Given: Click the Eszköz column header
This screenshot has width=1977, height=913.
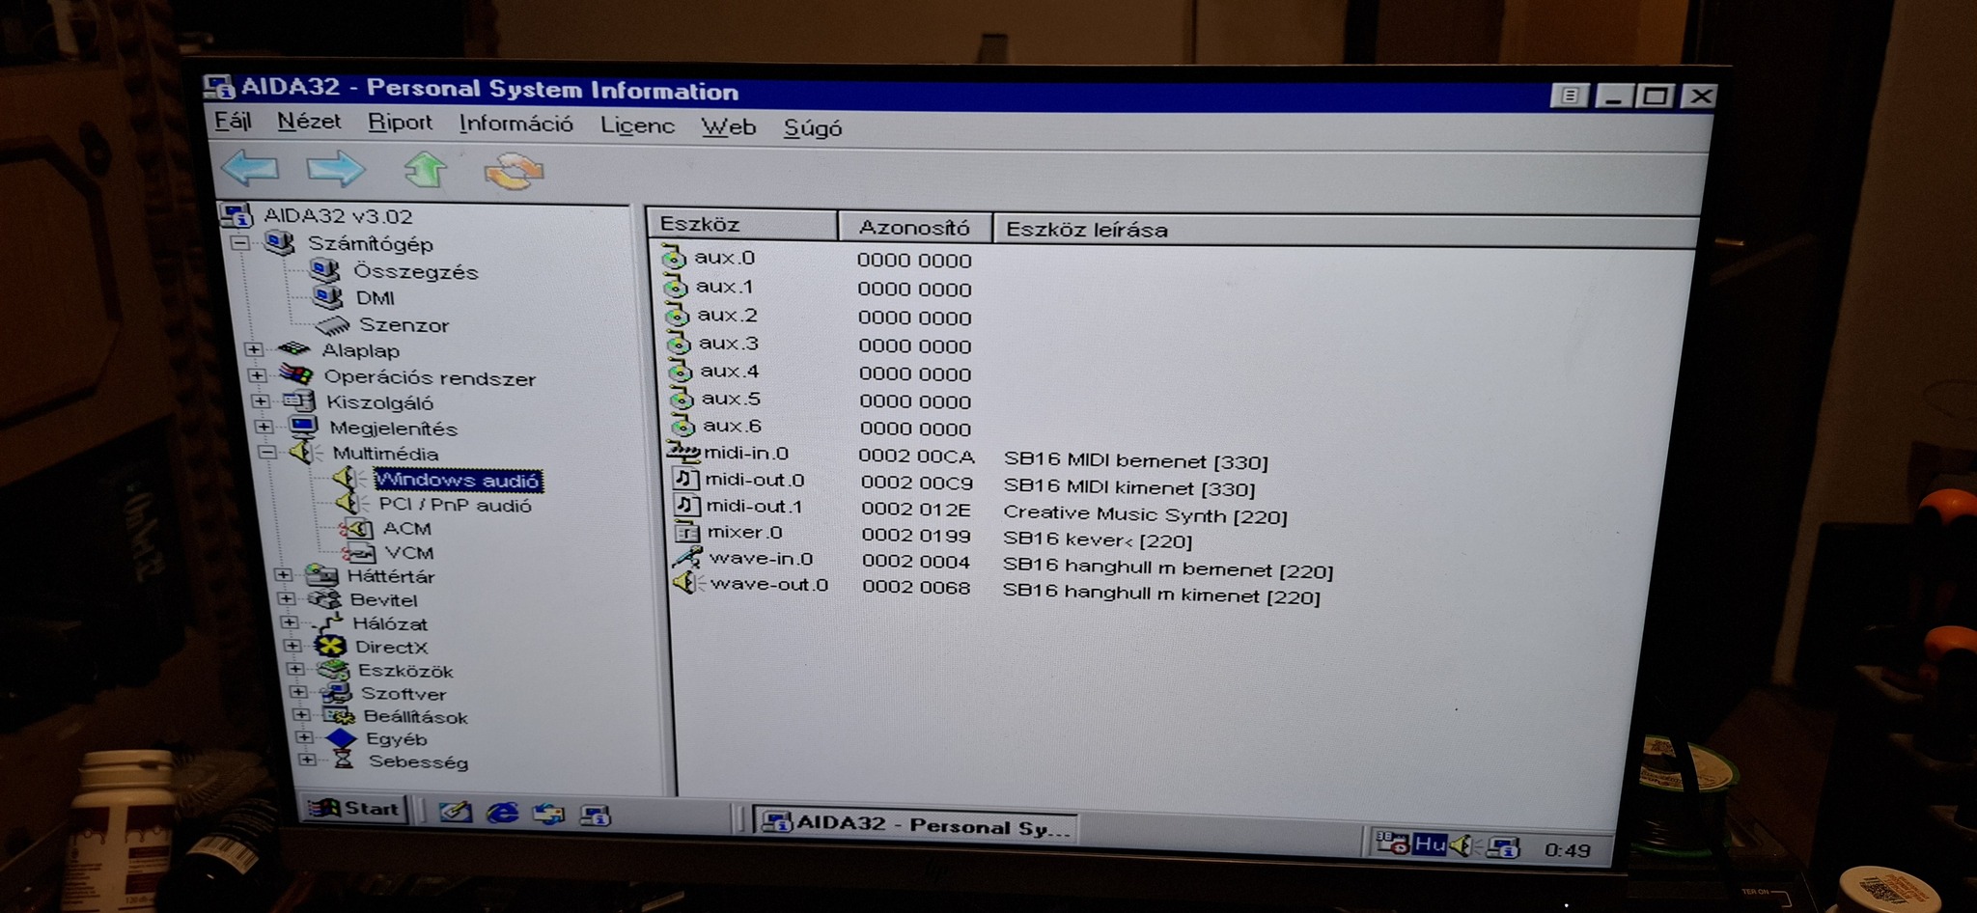Looking at the screenshot, I should (x=741, y=225).
